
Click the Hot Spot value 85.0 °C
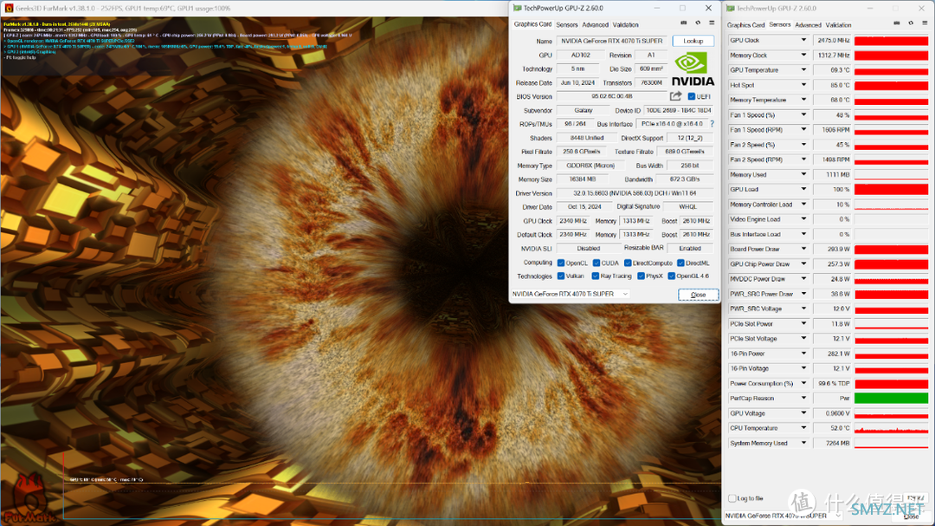tap(832, 86)
